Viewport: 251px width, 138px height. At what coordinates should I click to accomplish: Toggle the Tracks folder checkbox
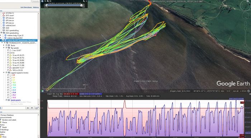pyautogui.click(x=6, y=45)
